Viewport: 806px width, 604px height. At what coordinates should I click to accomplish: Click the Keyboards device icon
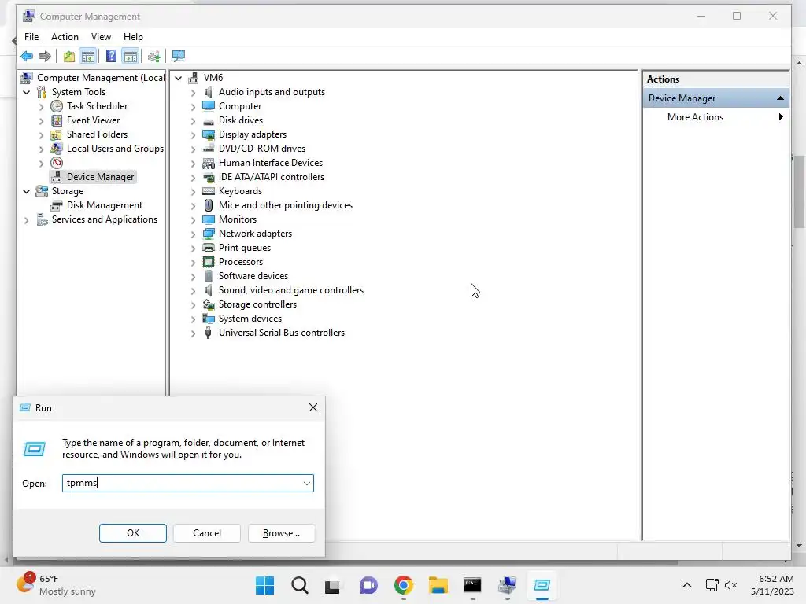pyautogui.click(x=208, y=191)
